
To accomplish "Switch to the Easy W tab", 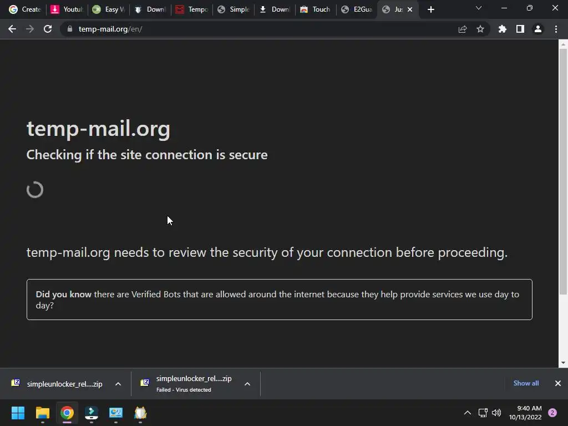I will click(109, 9).
